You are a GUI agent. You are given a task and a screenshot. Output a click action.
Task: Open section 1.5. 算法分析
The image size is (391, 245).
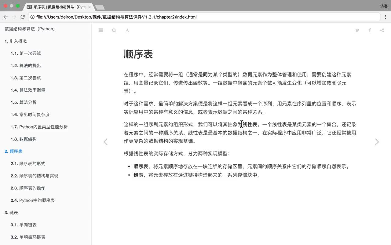pyautogui.click(x=24, y=102)
